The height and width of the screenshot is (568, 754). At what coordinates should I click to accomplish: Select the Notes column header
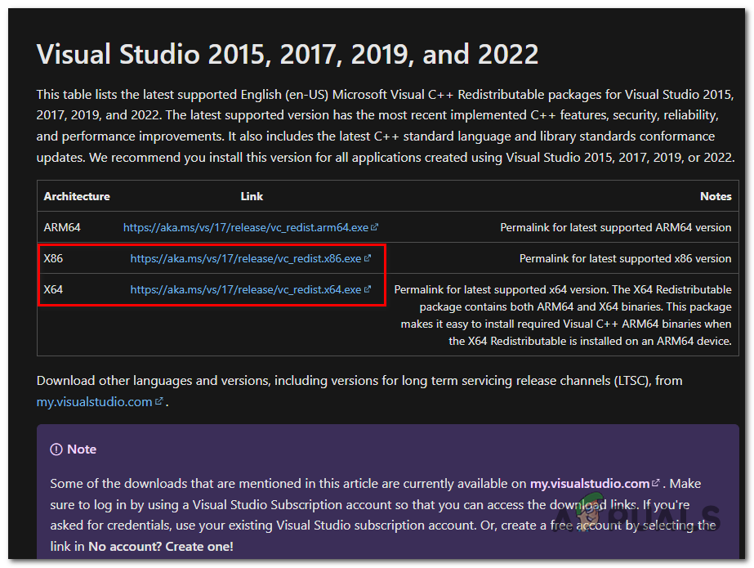(x=716, y=196)
